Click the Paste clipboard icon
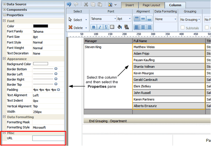This screenshot has width=211, height=146. tap(100, 5)
